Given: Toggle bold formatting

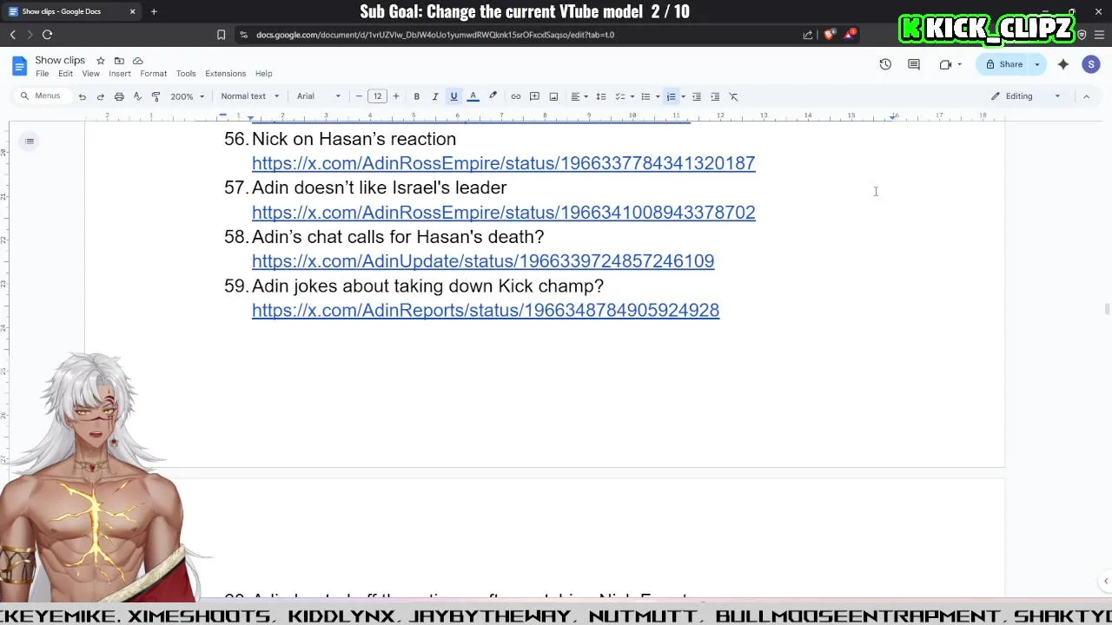Looking at the screenshot, I should click(x=416, y=96).
